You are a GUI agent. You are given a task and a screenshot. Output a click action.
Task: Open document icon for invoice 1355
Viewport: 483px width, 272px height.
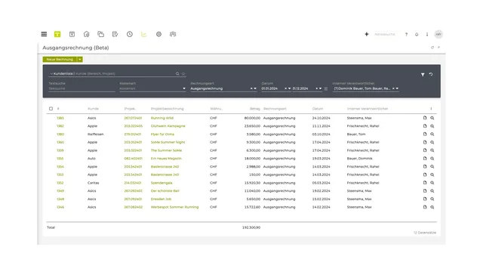click(x=425, y=158)
